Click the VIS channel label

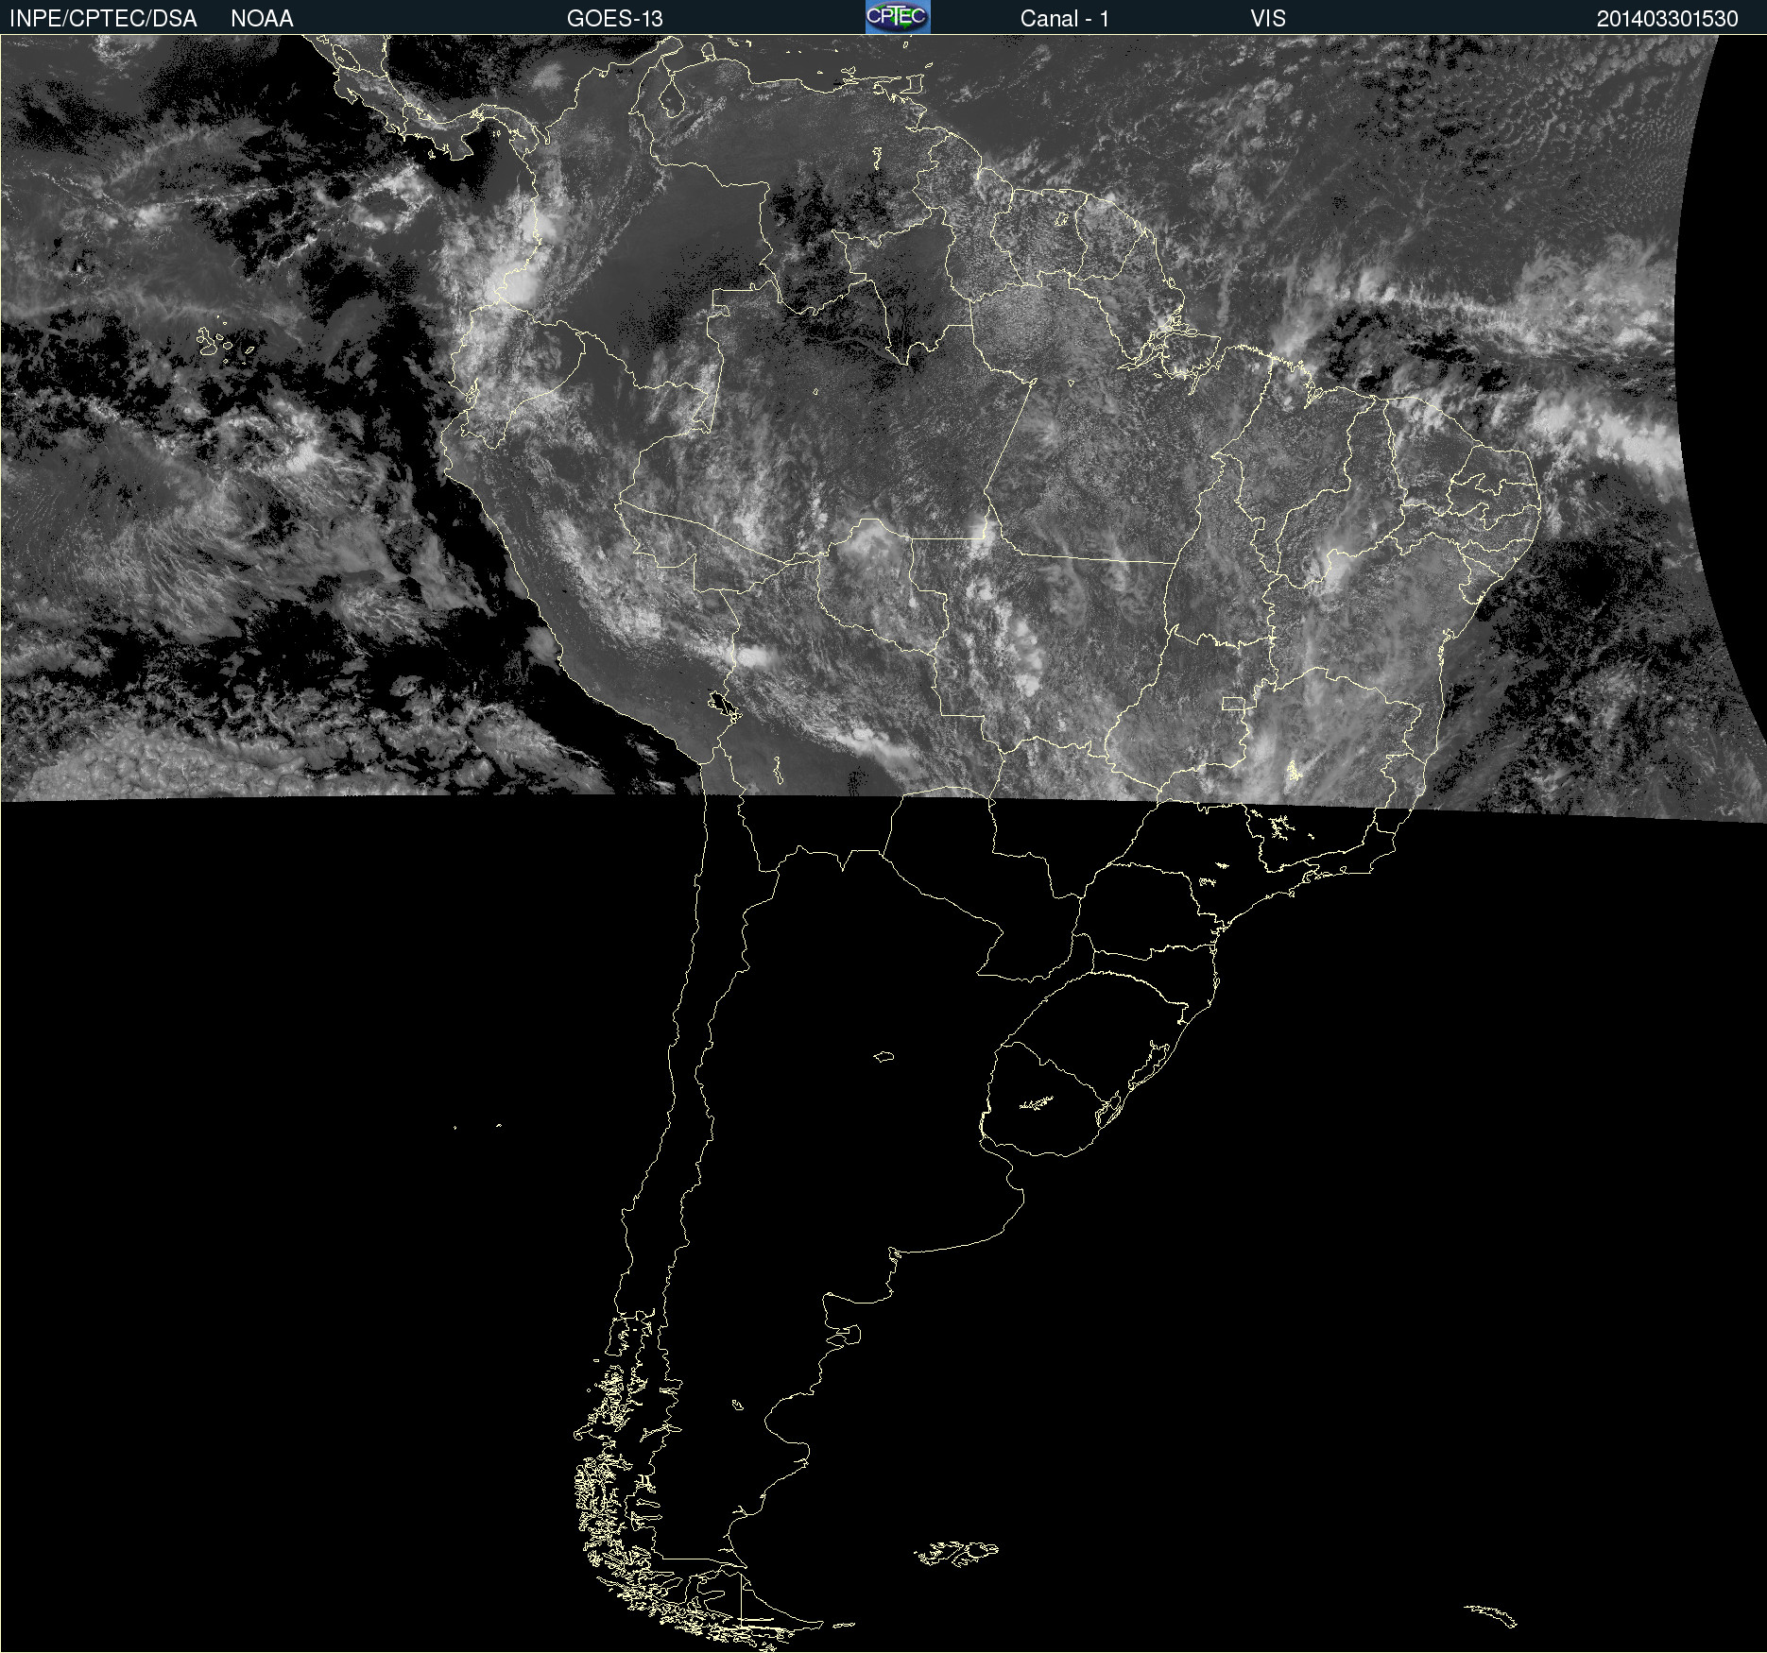pos(1268,19)
